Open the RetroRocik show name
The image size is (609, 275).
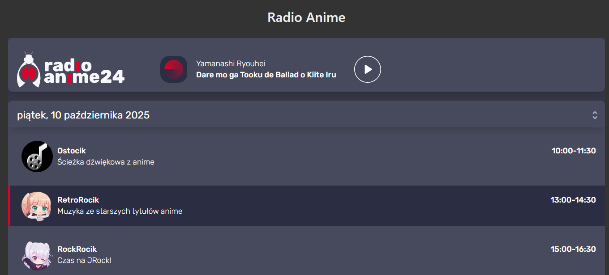pyautogui.click(x=78, y=200)
